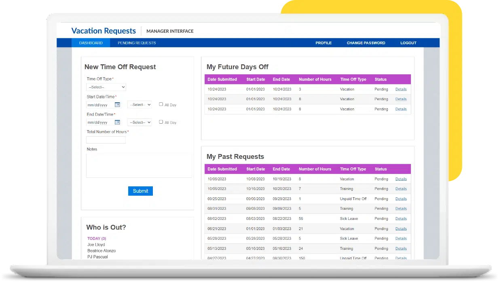Open the End time select dropdown
This screenshot has height=283, width=499.
pos(140,122)
